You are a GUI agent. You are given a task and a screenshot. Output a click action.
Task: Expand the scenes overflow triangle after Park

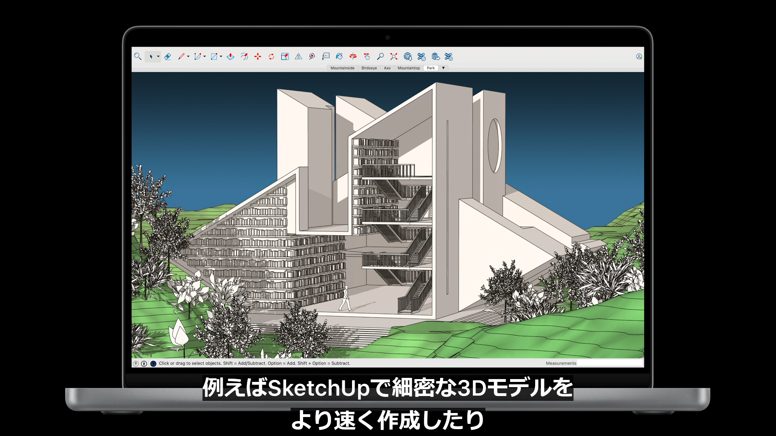[x=443, y=68]
